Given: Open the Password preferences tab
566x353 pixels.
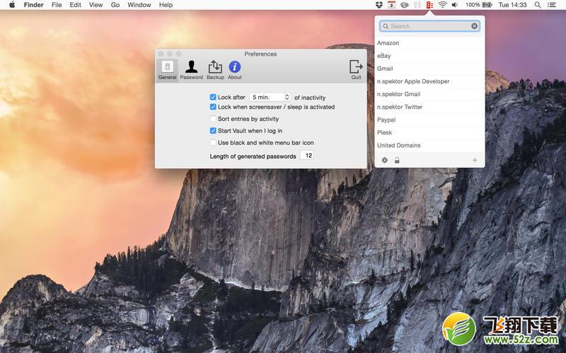Looking at the screenshot, I should coord(191,70).
